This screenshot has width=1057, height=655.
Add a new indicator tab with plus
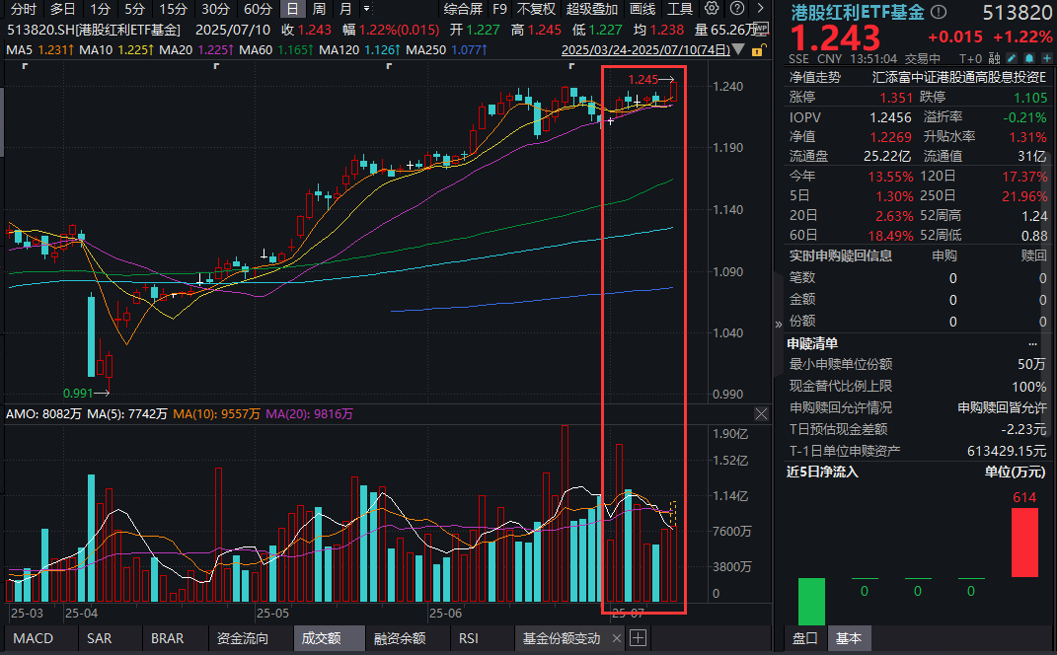click(x=638, y=638)
